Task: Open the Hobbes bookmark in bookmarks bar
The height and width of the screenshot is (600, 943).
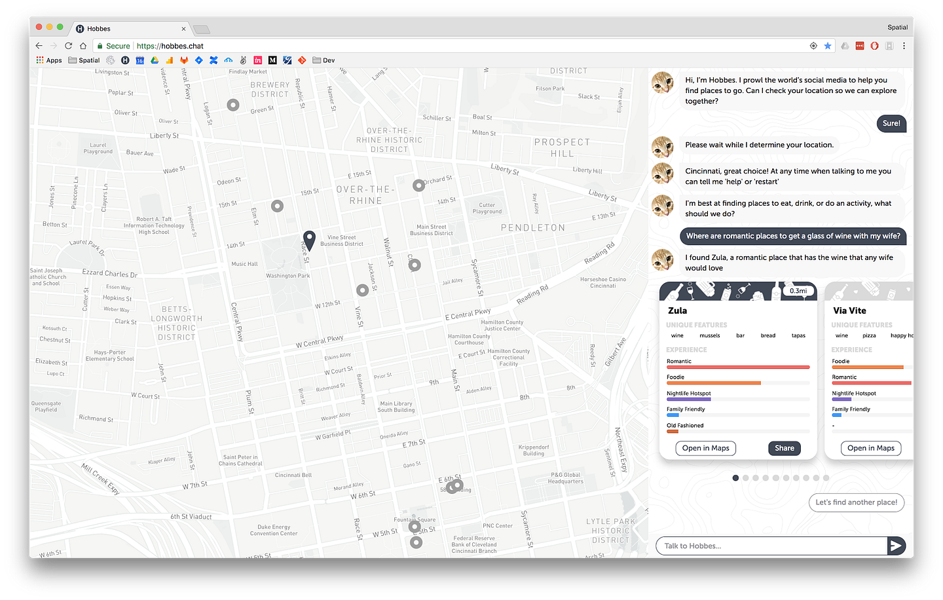Action: pos(125,60)
